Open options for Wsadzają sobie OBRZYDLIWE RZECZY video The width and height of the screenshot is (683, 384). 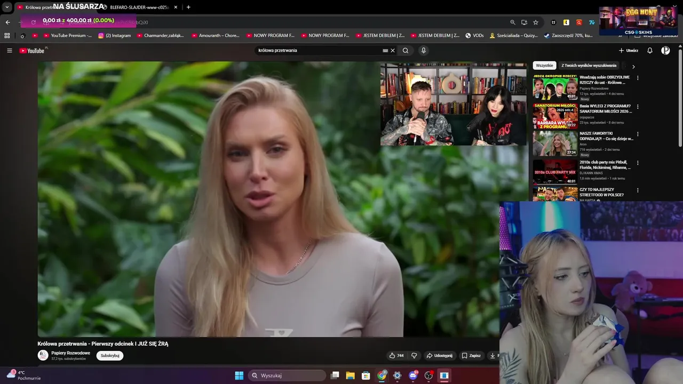638,78
